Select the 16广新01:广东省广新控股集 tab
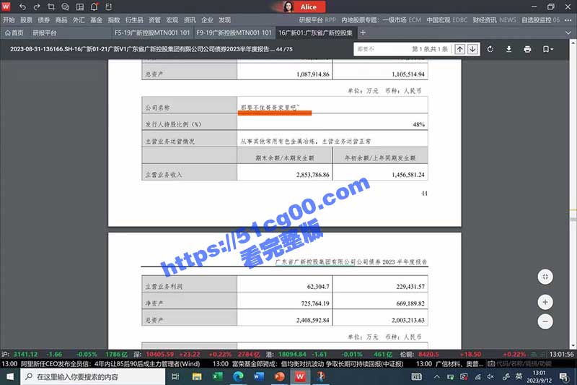This screenshot has width=577, height=385. pos(315,33)
